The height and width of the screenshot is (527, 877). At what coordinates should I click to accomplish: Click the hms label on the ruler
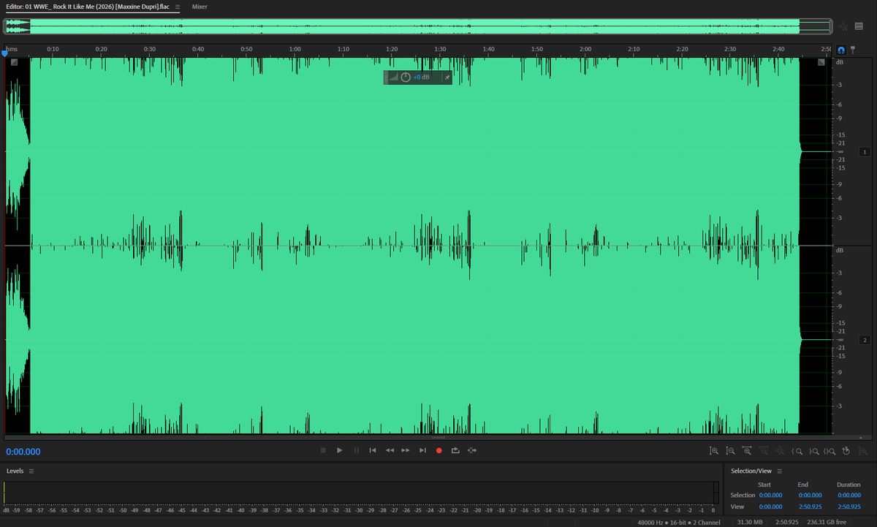pos(12,49)
